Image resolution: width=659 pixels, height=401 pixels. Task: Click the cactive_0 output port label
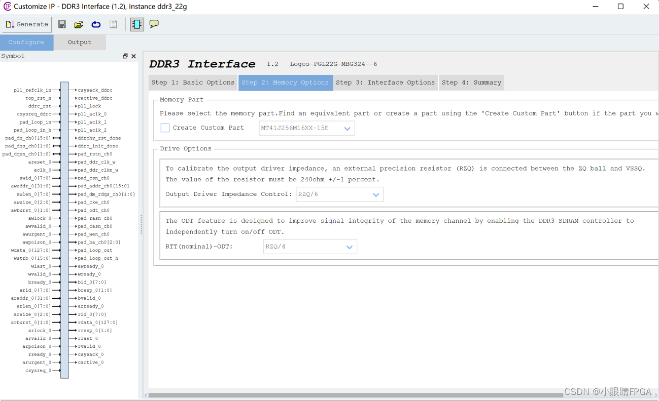(91, 363)
